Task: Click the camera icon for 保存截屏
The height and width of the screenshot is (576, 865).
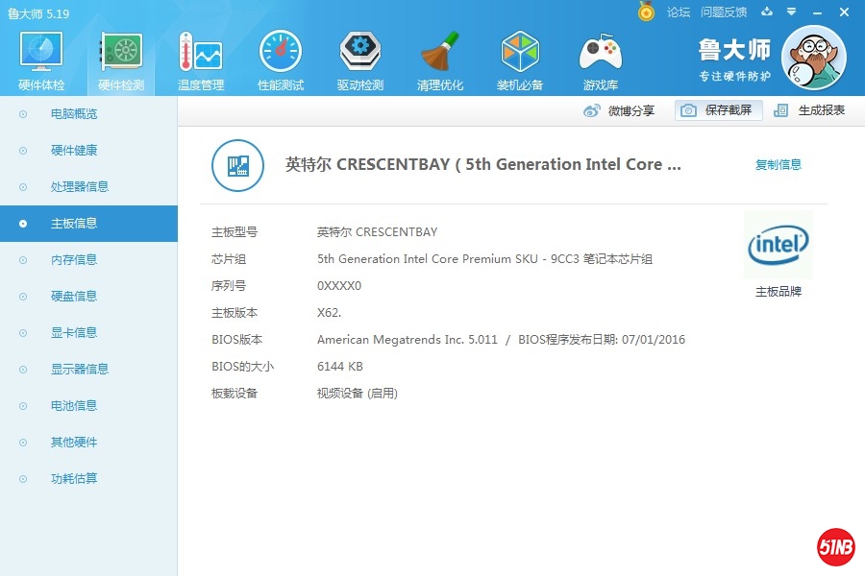Action: pyautogui.click(x=688, y=110)
